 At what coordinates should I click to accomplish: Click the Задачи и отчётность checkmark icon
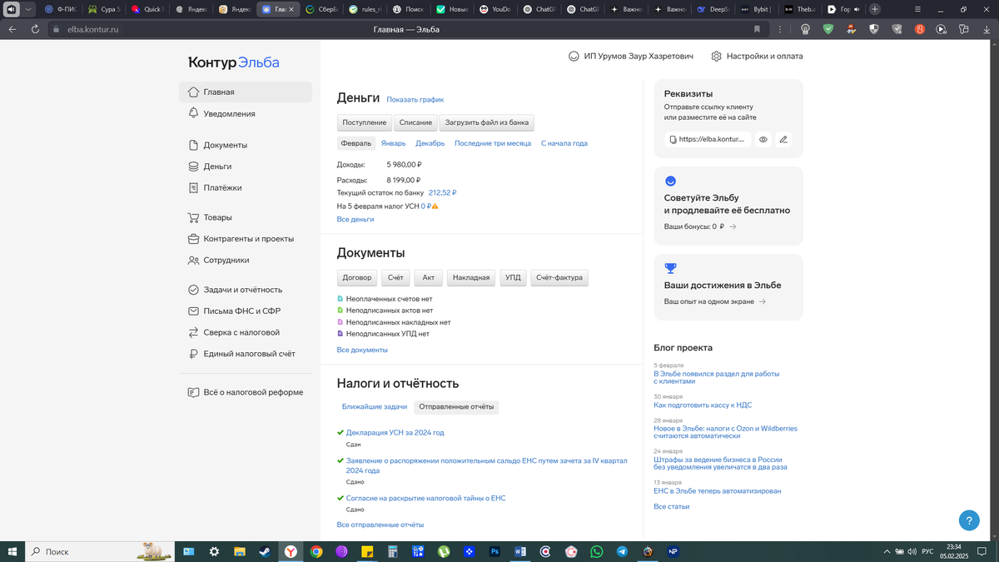(193, 290)
